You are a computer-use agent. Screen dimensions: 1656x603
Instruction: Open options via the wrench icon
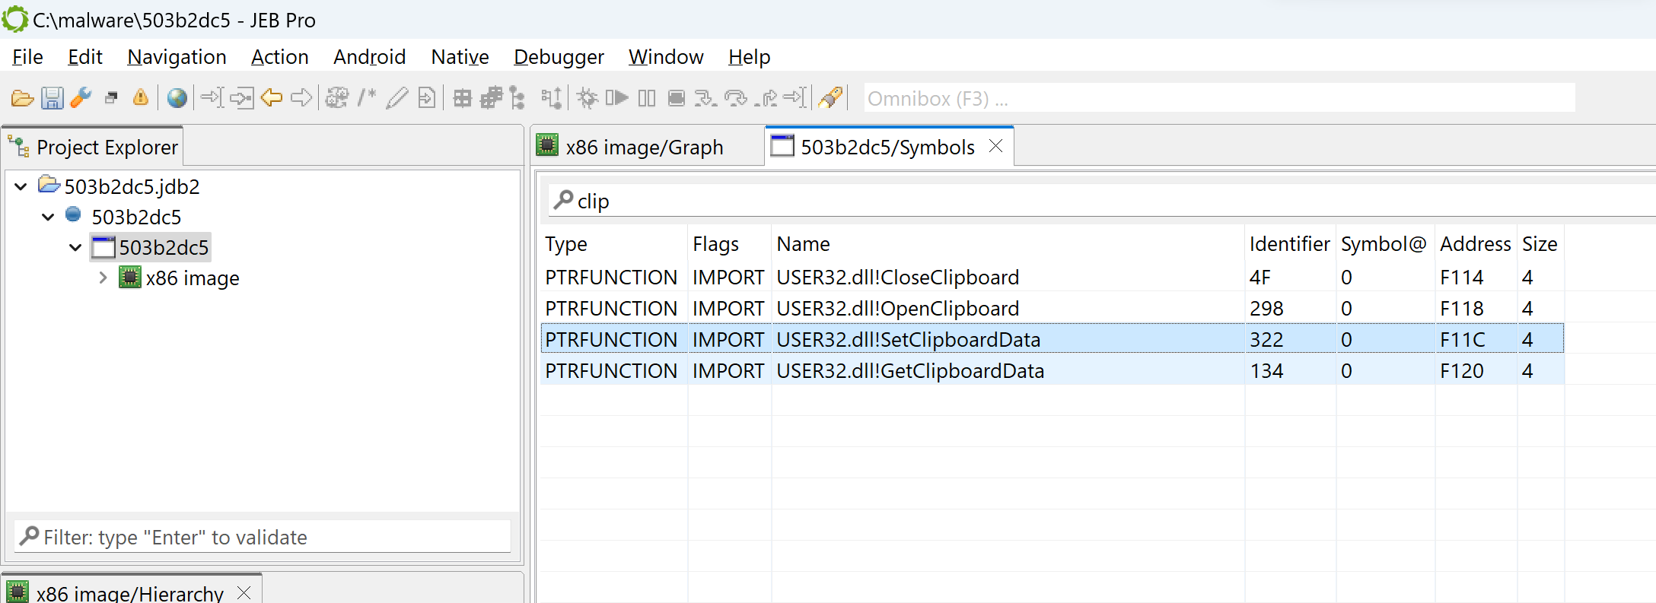pos(81,97)
